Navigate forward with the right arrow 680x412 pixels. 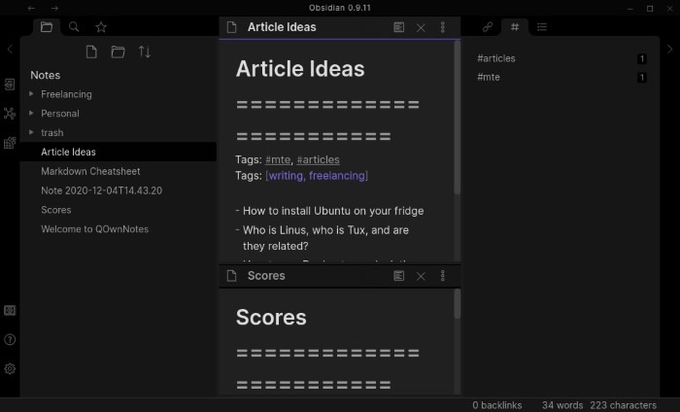(x=54, y=8)
